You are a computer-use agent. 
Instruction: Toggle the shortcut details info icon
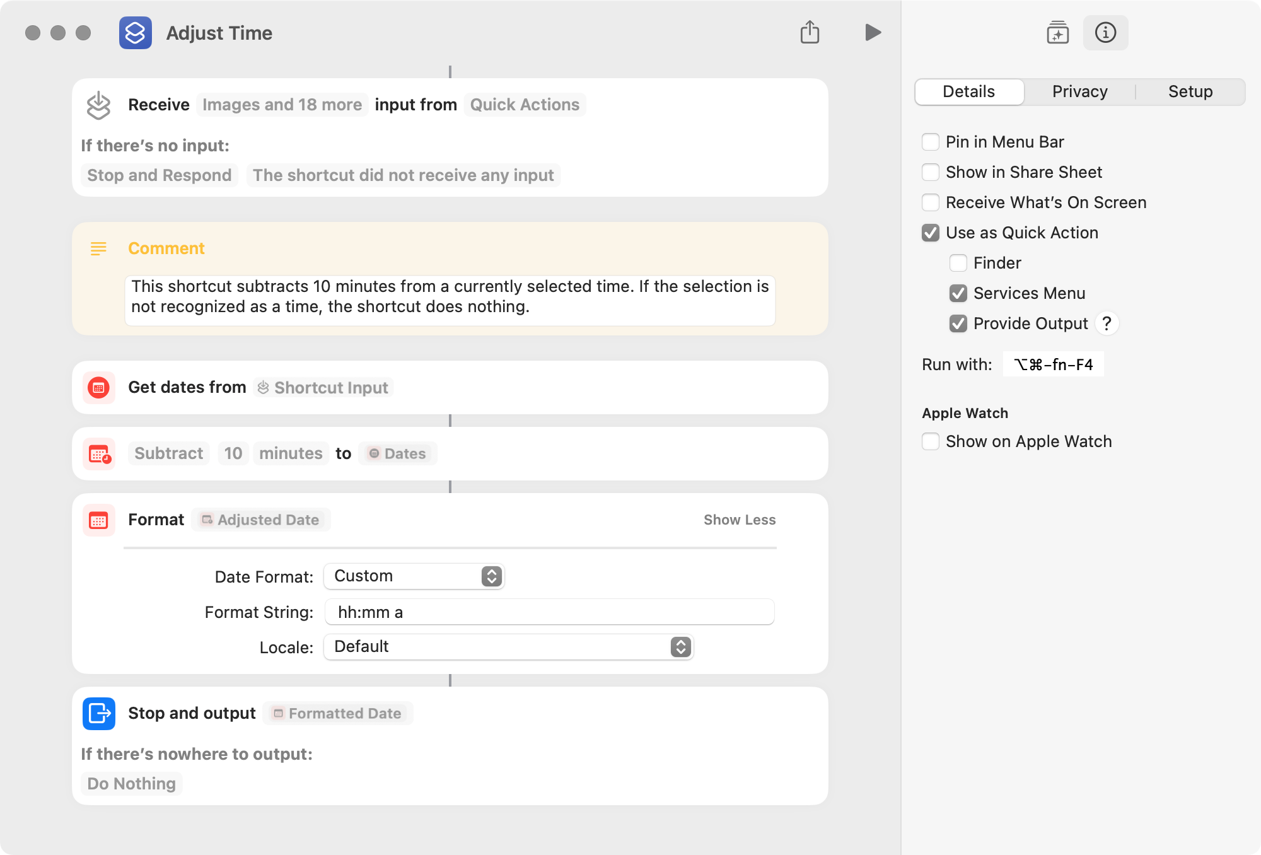click(x=1105, y=33)
